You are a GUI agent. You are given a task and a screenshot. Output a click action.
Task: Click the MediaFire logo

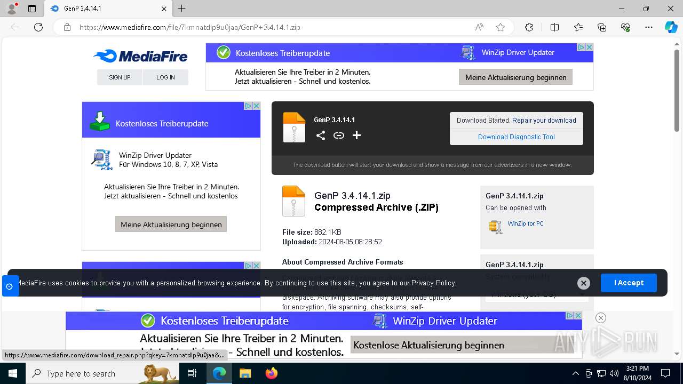click(140, 56)
